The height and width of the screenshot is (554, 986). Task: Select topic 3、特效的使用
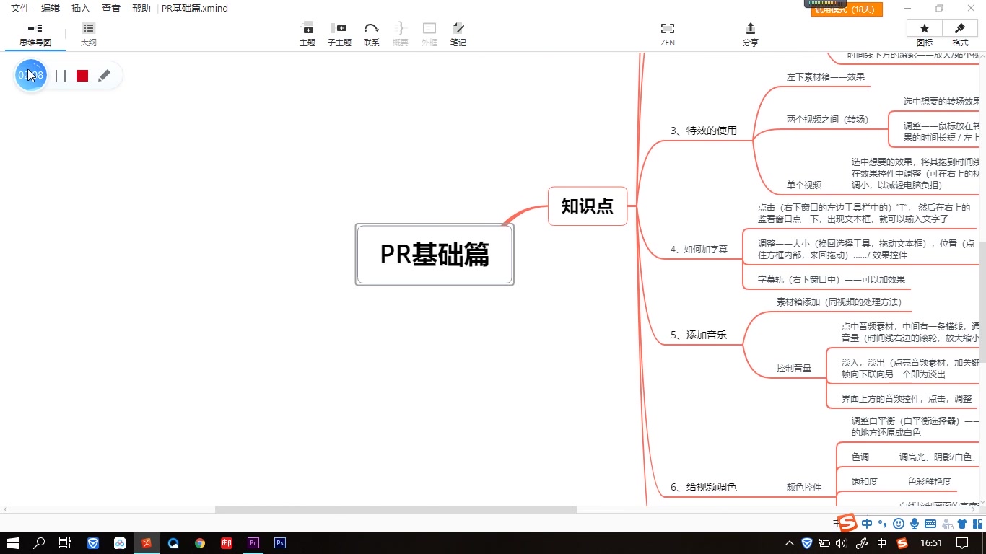pos(704,131)
